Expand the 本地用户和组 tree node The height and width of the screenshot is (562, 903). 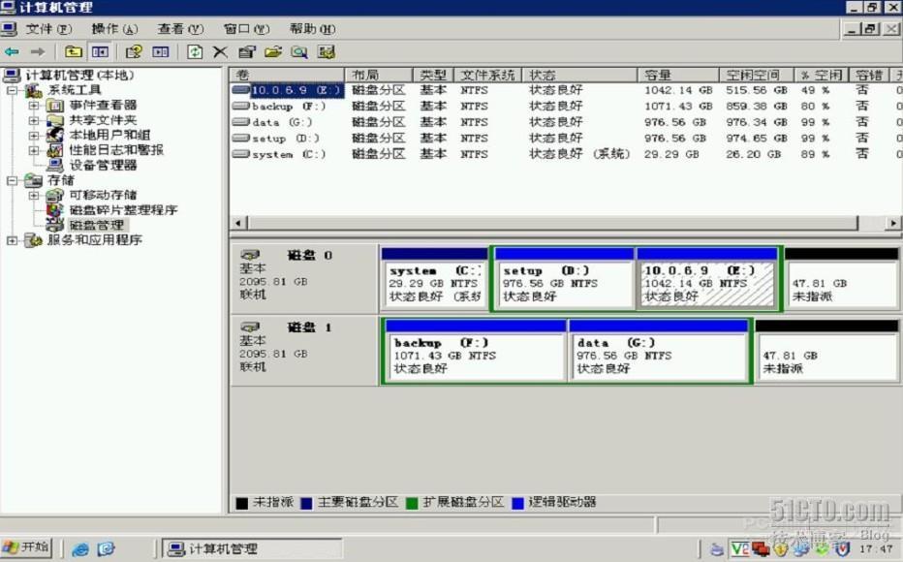click(x=34, y=136)
